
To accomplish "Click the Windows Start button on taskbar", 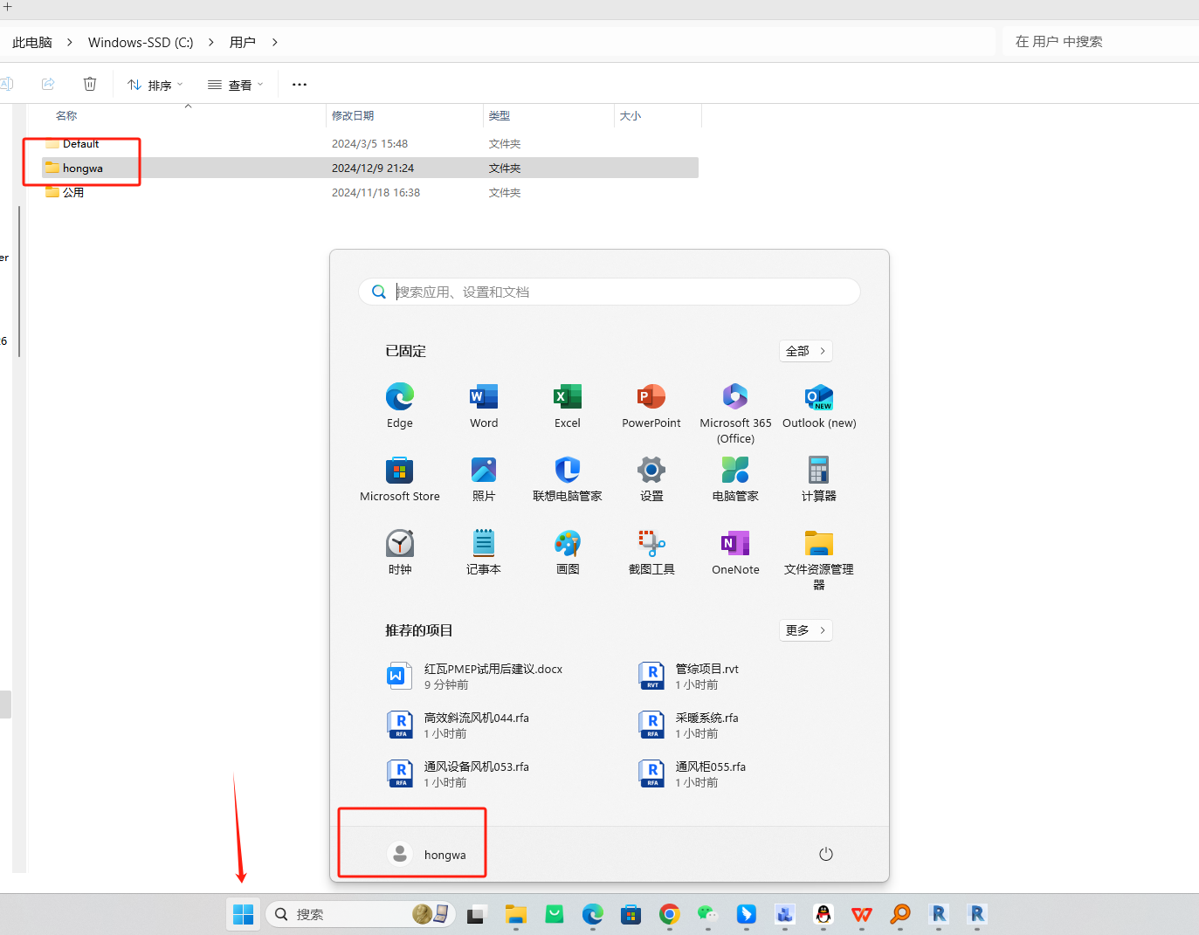I will [x=244, y=914].
